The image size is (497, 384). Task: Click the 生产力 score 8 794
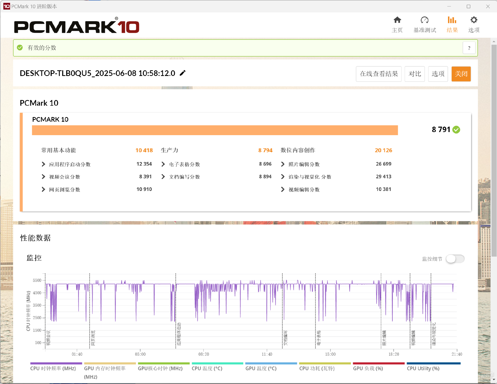click(x=265, y=150)
